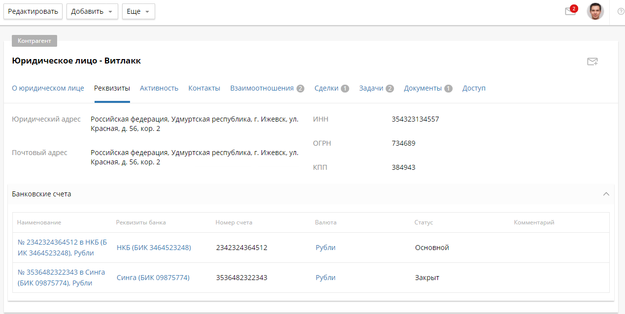Open the Еще dropdown menu
Viewport: 625px width, 314px height.
(138, 11)
